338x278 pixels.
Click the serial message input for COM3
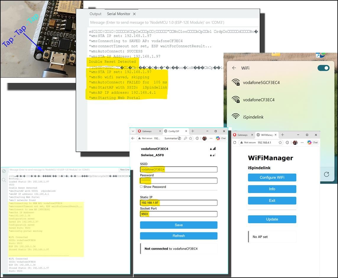click(x=174, y=23)
